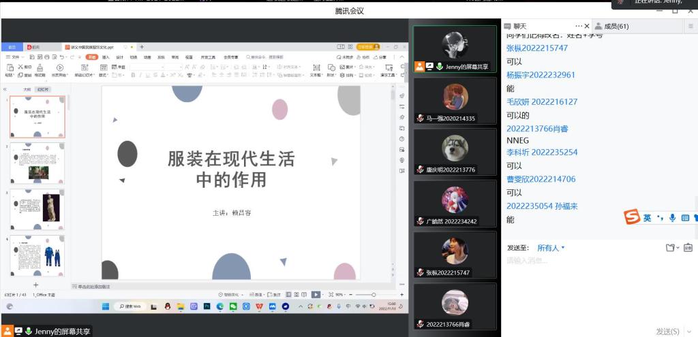698x337 pixels.
Task: Click the Sogou microphone voice input icon
Action: pos(672,218)
